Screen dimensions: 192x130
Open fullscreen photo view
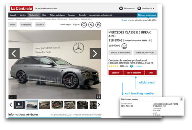coord(98,97)
